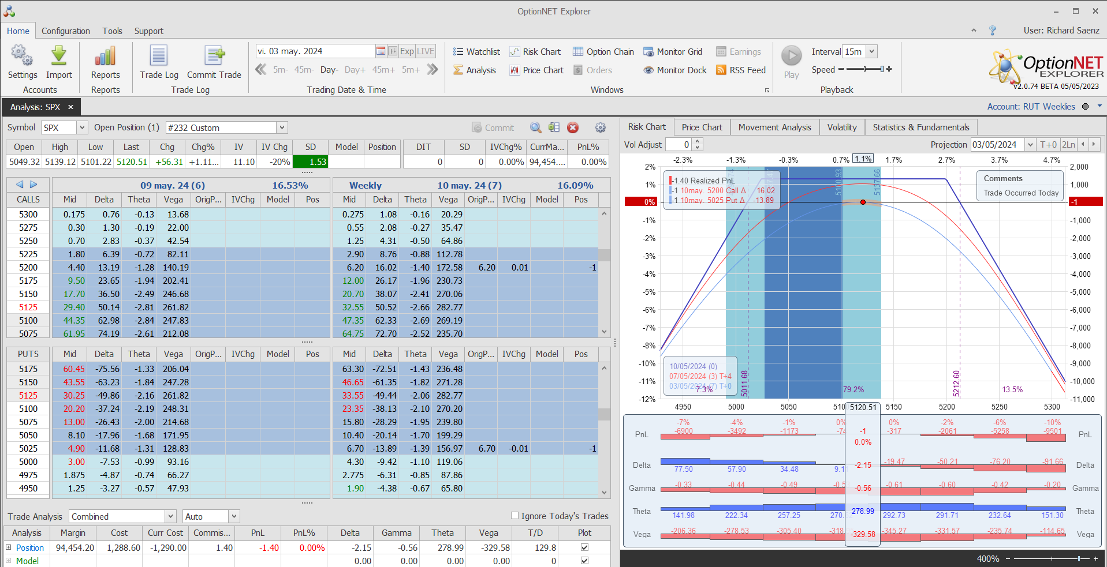1107x567 pixels.
Task: Open the Settings gear icon
Action: 22,57
